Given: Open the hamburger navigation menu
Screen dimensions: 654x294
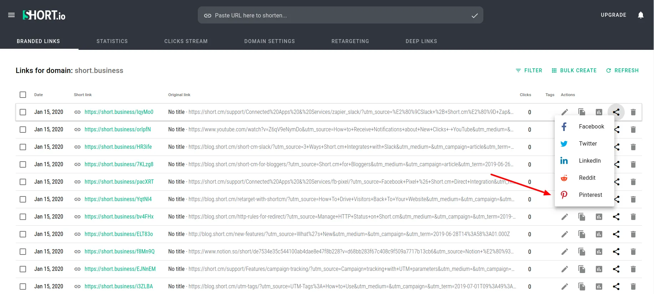Looking at the screenshot, I should (11, 15).
